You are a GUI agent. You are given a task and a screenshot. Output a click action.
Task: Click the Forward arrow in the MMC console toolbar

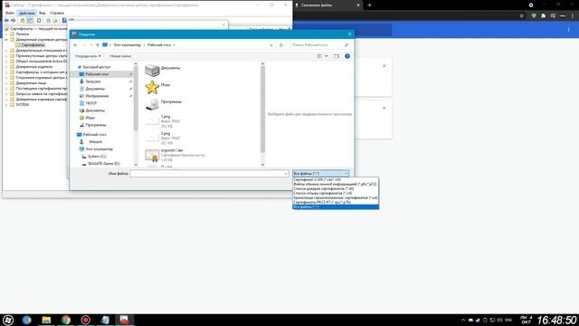14,20
